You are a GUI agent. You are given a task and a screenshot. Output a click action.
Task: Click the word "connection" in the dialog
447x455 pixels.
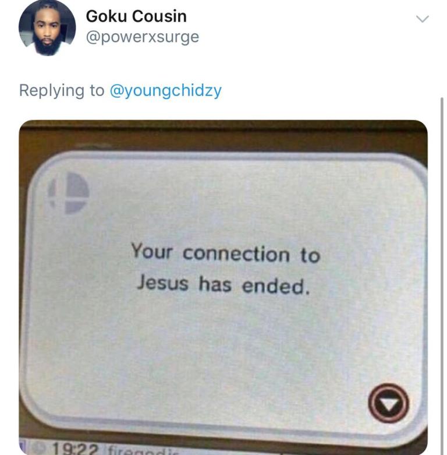(236, 254)
